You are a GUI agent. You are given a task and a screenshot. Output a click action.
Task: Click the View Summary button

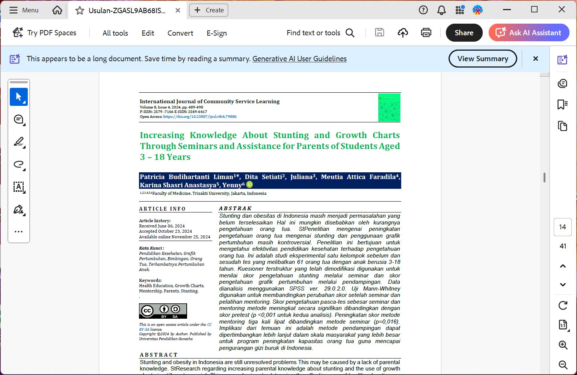click(483, 59)
